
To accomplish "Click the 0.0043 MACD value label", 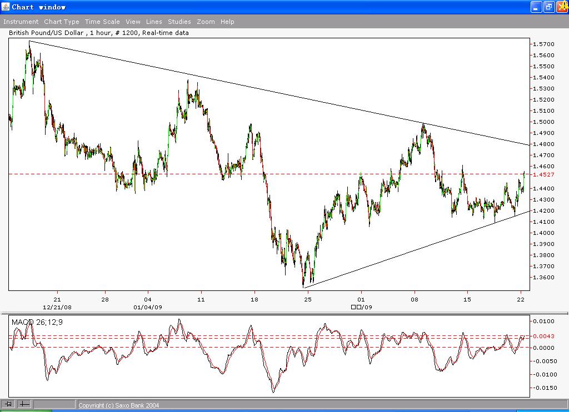I will click(x=543, y=336).
